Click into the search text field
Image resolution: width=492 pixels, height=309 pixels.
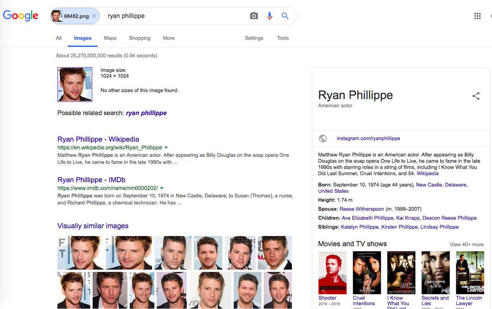174,16
